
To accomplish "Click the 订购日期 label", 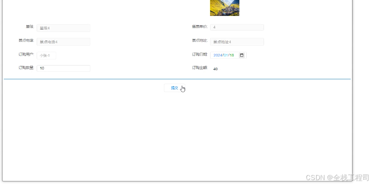I will [x=200, y=55].
